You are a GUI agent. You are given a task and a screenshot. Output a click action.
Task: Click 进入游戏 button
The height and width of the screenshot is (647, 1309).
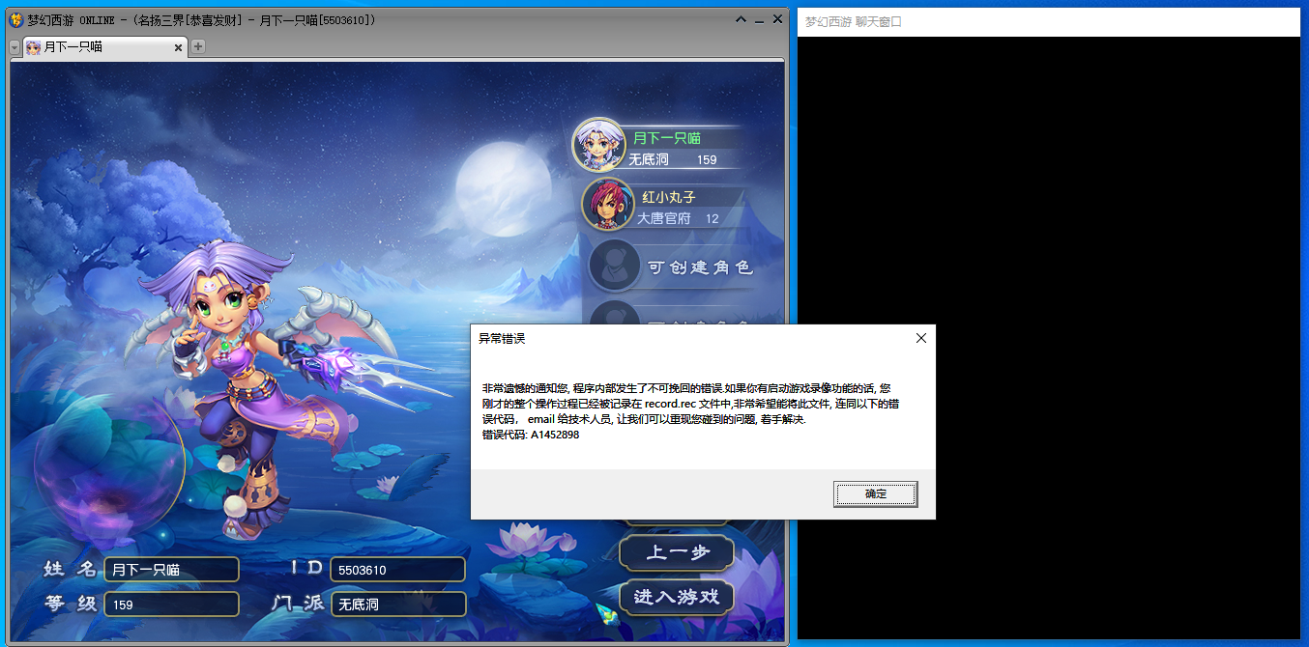click(677, 597)
